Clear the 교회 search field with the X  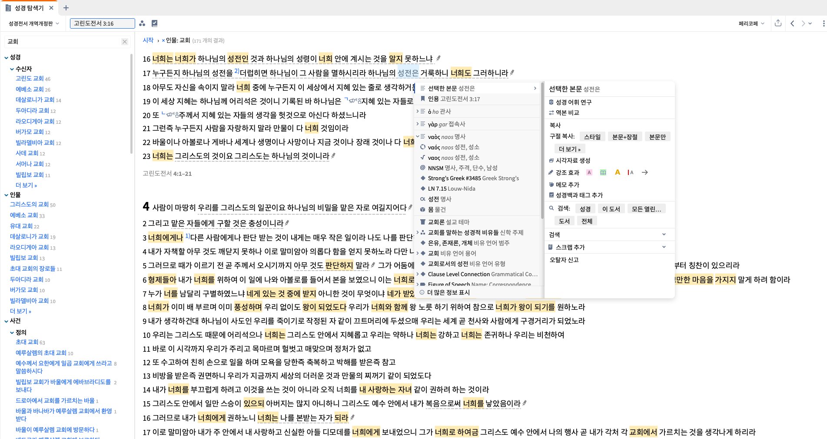[x=125, y=41]
